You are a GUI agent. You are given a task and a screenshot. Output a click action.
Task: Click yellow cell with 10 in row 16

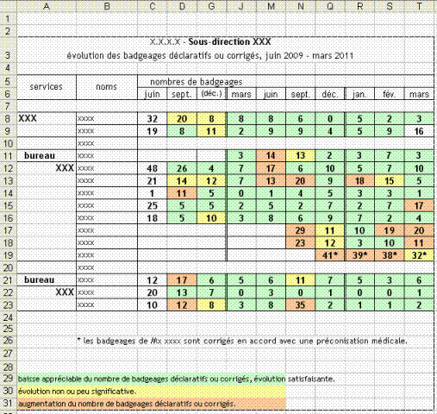pos(211,218)
